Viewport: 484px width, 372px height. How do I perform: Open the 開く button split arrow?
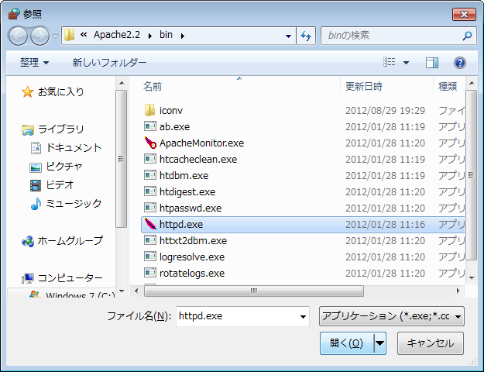(379, 343)
